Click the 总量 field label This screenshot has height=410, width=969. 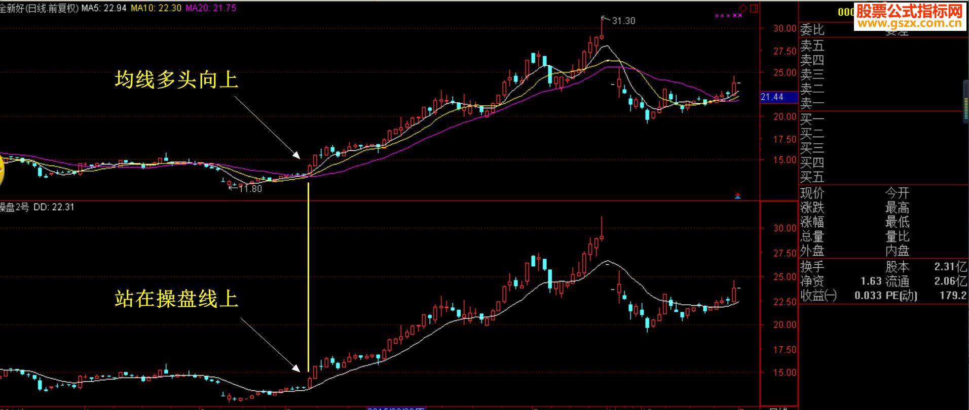[x=812, y=236]
